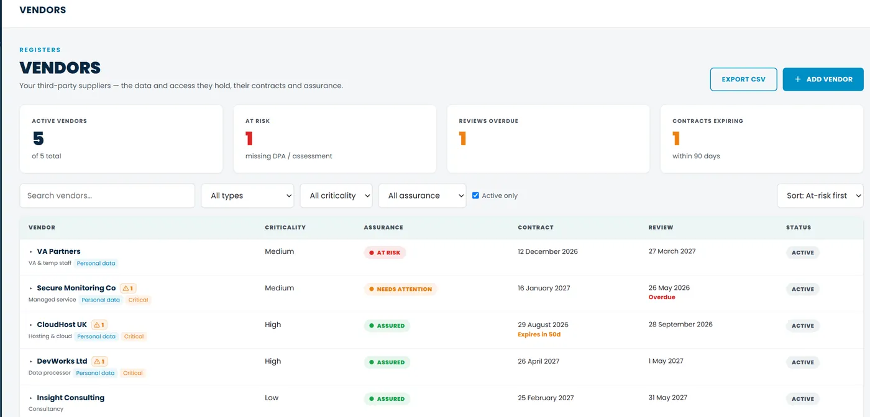Viewport: 870px width, 417px height.
Task: Click the Personal data tag under CloudHost UK
Action: click(x=96, y=336)
